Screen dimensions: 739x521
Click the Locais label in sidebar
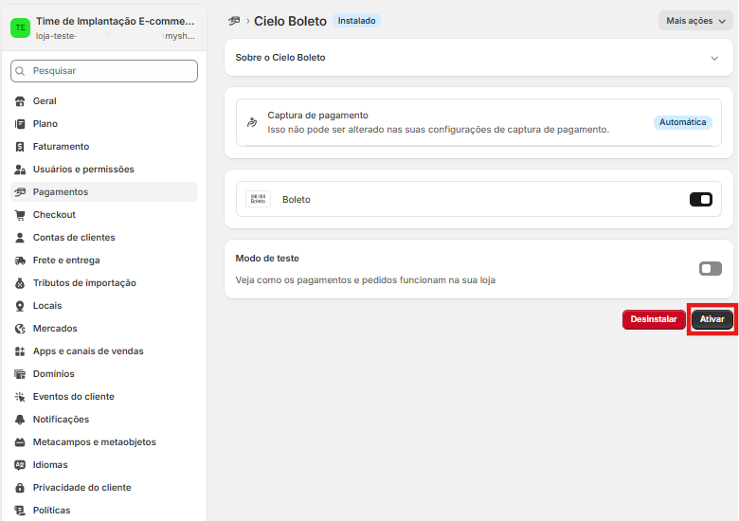[47, 306]
